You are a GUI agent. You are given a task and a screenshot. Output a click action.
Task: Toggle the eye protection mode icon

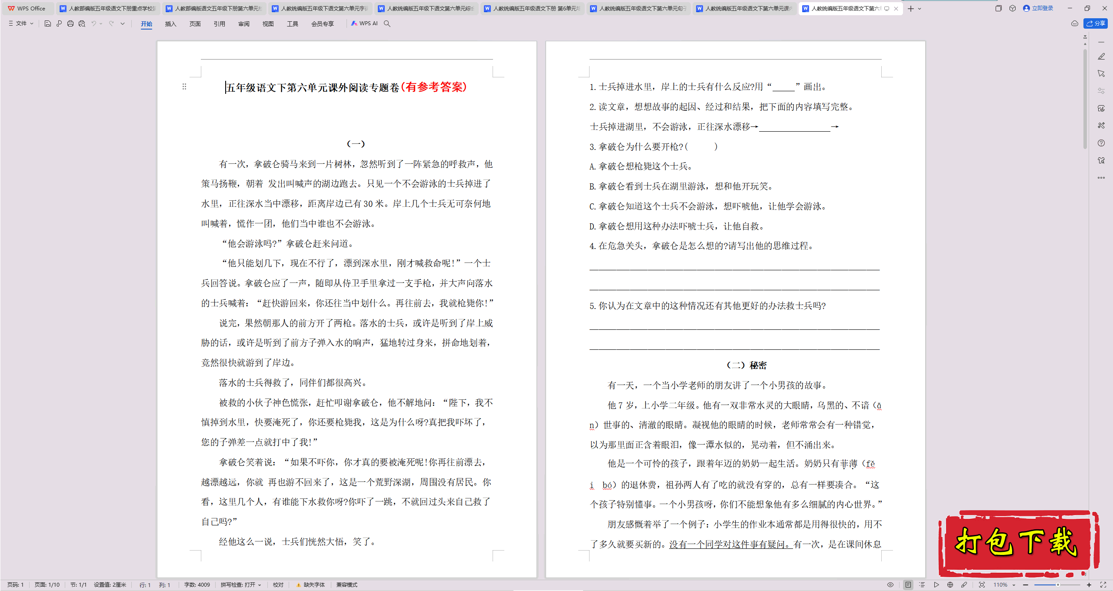coord(890,585)
